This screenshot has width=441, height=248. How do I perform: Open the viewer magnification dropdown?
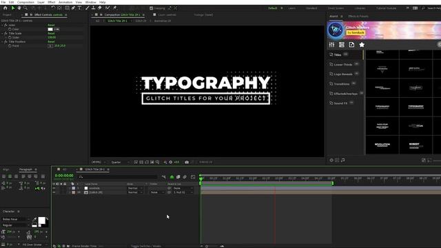[x=99, y=163]
